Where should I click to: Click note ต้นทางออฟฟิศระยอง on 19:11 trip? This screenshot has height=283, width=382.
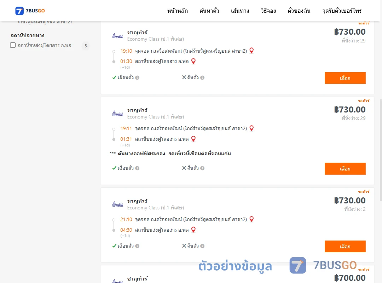[170, 153]
